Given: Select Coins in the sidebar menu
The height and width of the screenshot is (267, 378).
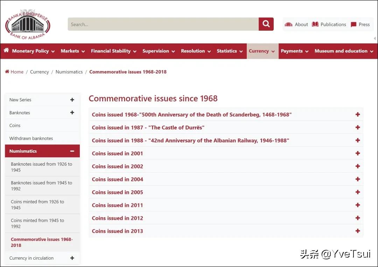Looking at the screenshot, I should click(42, 125).
